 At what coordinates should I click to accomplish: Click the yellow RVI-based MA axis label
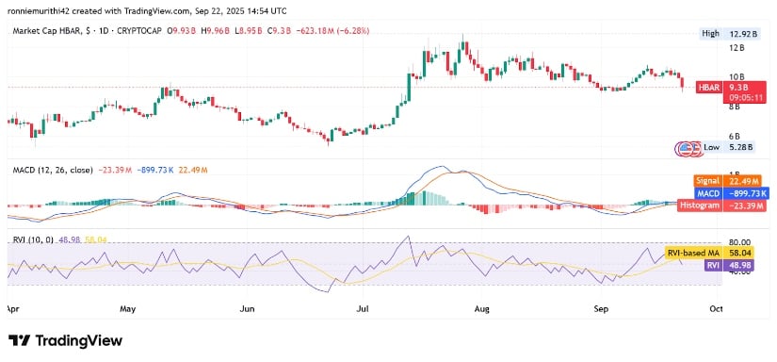[x=693, y=253]
